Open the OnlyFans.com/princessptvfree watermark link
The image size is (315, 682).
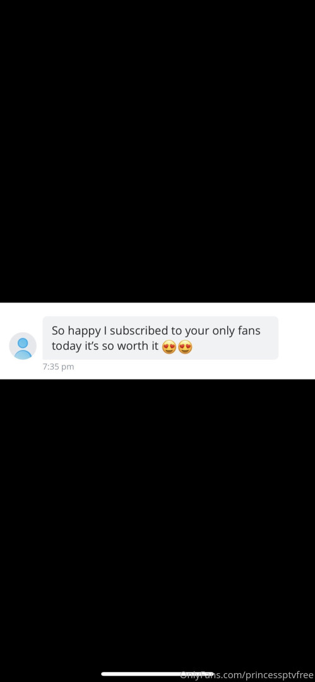[x=247, y=675]
